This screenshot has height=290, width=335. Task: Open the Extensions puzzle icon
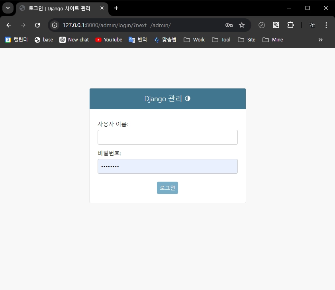(x=290, y=25)
